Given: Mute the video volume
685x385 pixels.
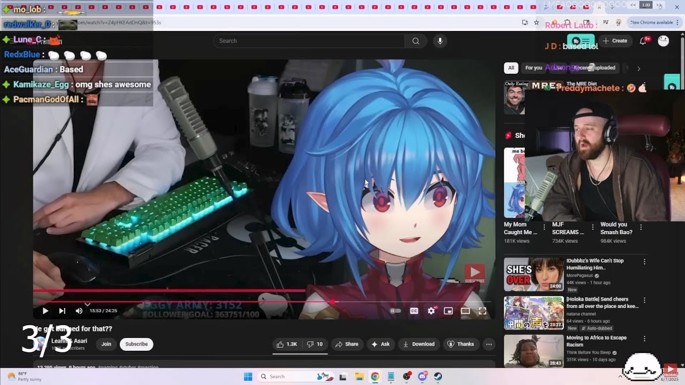Looking at the screenshot, I should (x=79, y=311).
